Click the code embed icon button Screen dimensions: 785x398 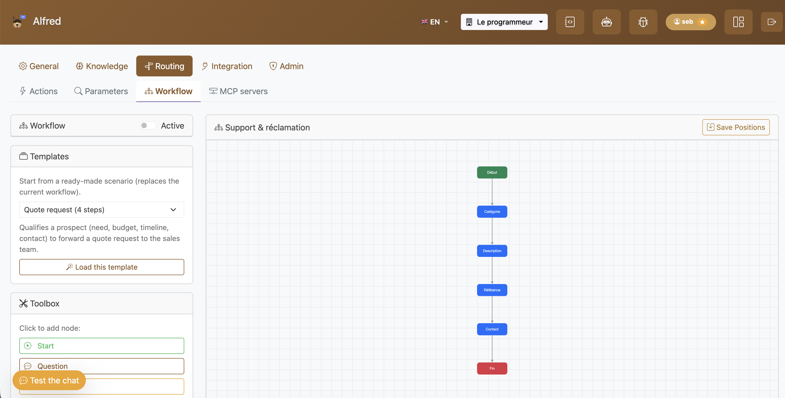(x=570, y=22)
